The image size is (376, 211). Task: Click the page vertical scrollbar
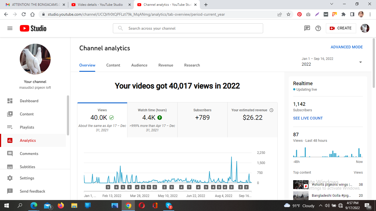click(x=374, y=63)
